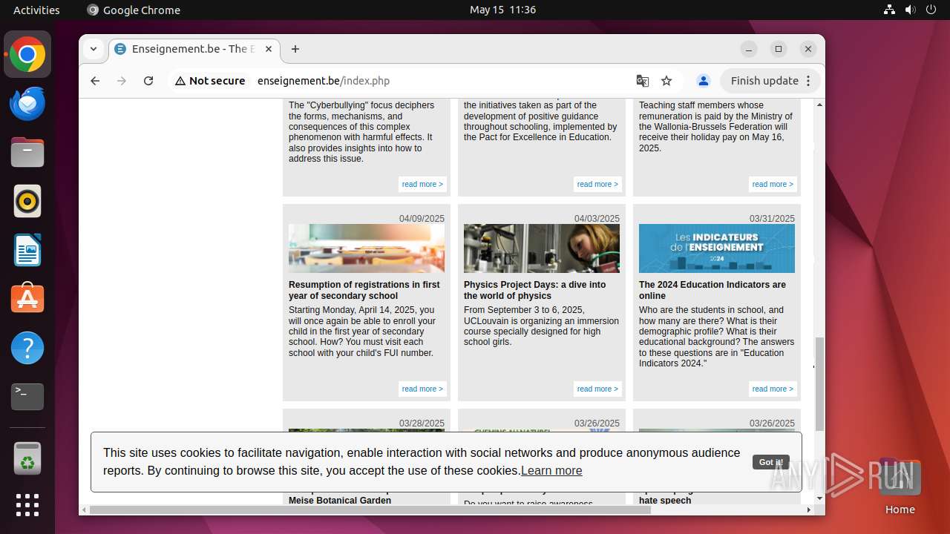Viewport: 950px width, 534px height.
Task: Open Google Chrome from the dock
Action: pyautogui.click(x=27, y=54)
